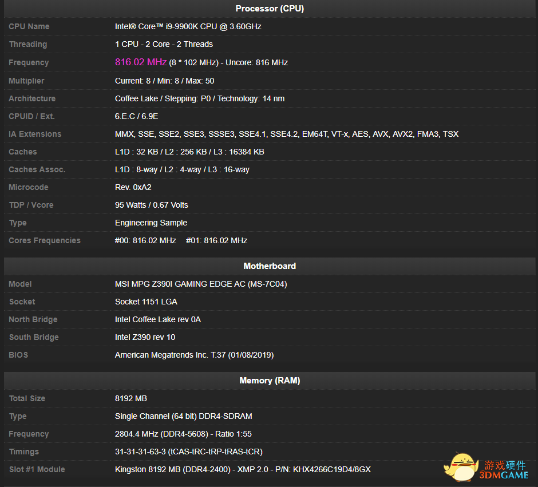This screenshot has width=538, height=487.
Task: Click the 'Memory (RAM)' section header
Action: [270, 381]
